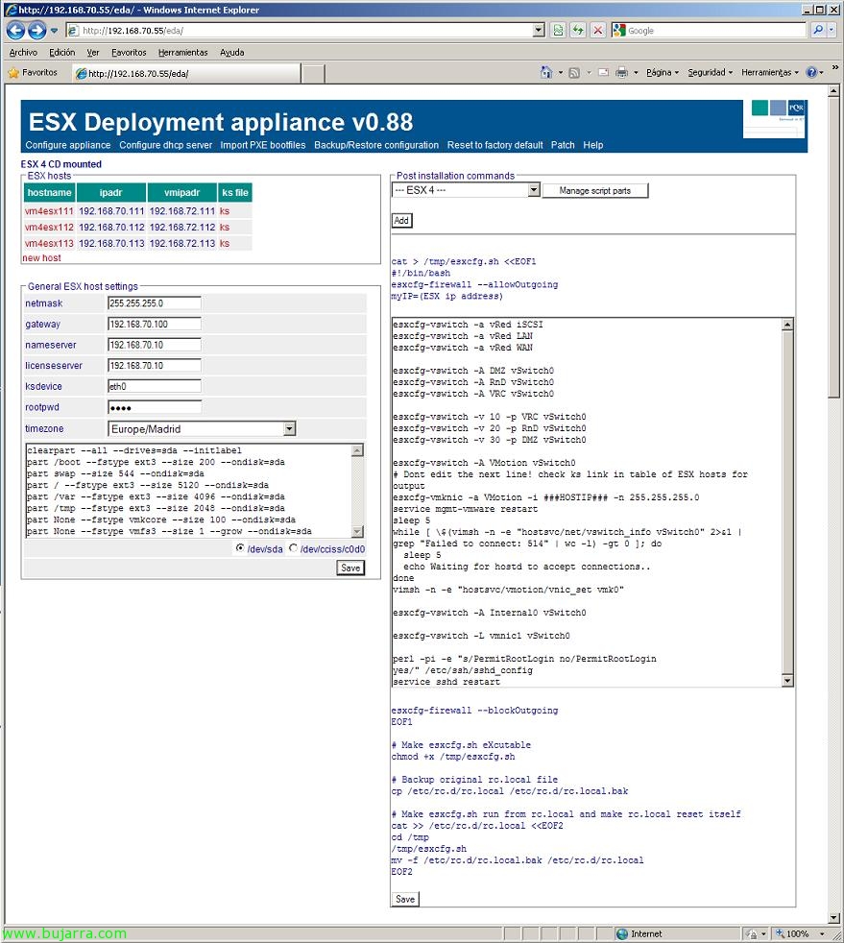This screenshot has height=943, width=844.
Task: Select the /dev/sda radio button
Action: click(240, 548)
